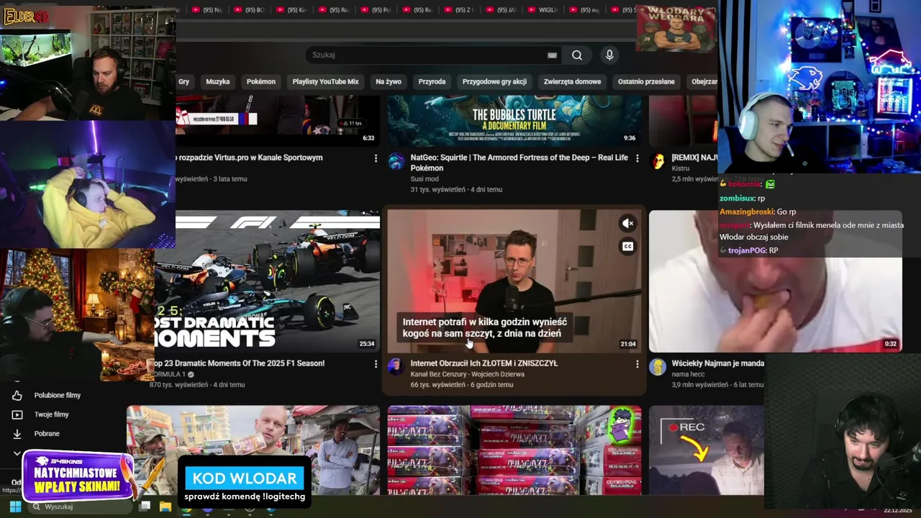
Task: Open the Internet Obrzucił Ich ZŁOTEM title
Action: coord(484,364)
